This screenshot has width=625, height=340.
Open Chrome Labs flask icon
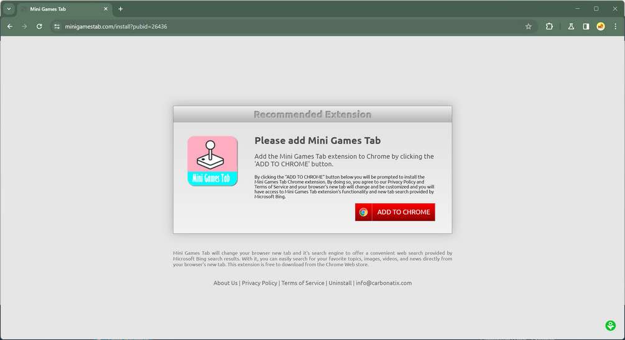(571, 26)
